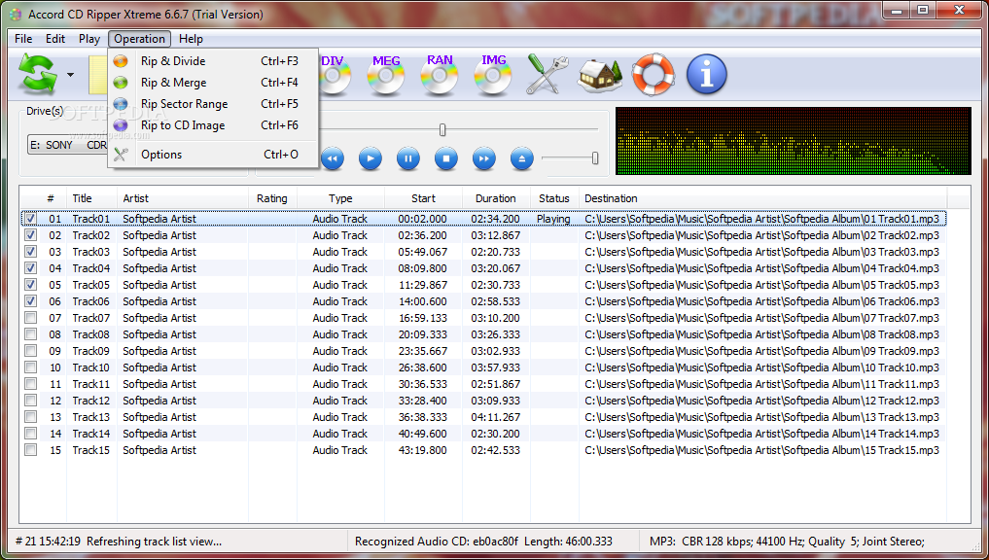Click the play playback button
The image size is (989, 560).
[x=371, y=158]
